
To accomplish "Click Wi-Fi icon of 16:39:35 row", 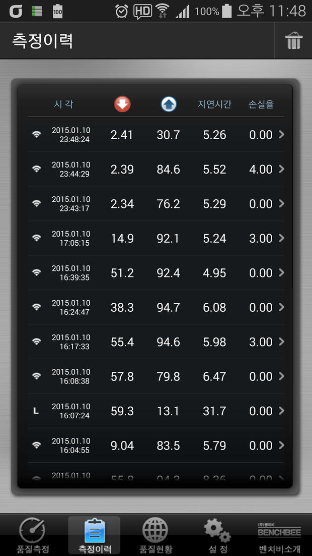I will point(36,272).
